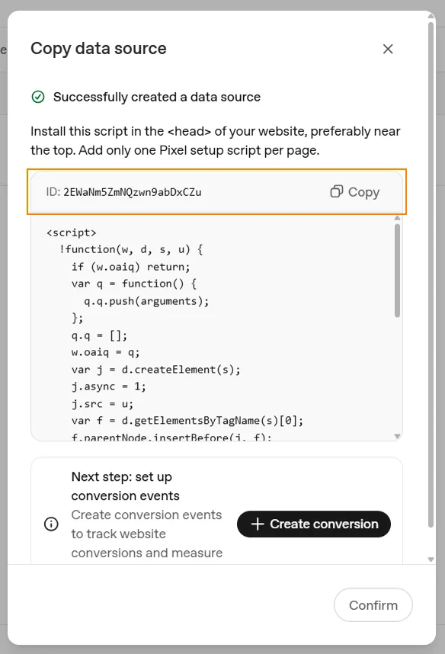Image resolution: width=445 pixels, height=654 pixels.
Task: Click the 'Successfully created a data source' message
Action: pyautogui.click(x=157, y=97)
